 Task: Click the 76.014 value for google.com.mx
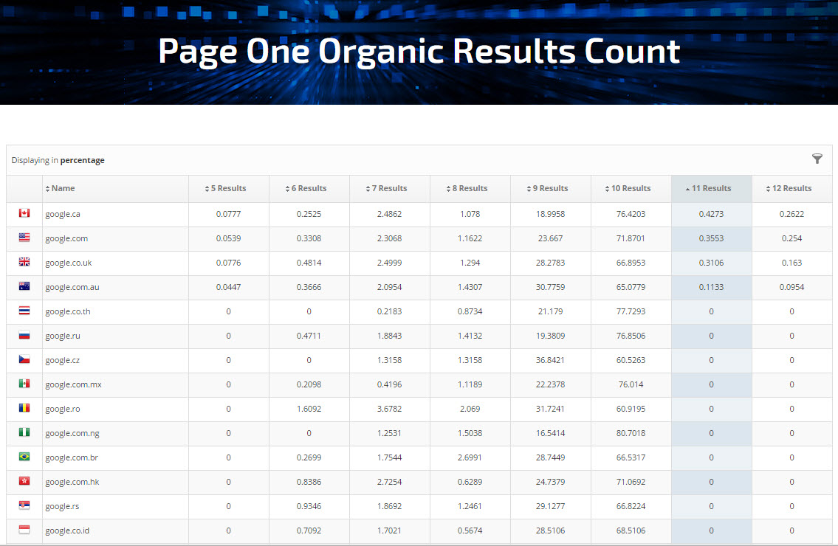[x=631, y=384]
